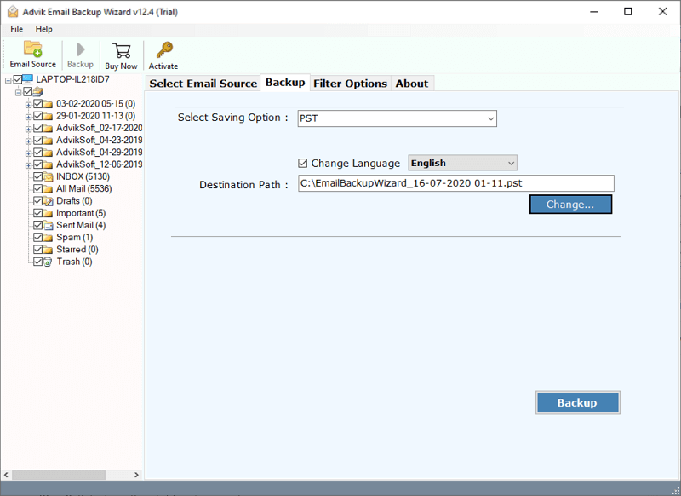681x496 pixels.
Task: Select the LAPTOP-IL218ID7 computer icon
Action: pyautogui.click(x=27, y=79)
